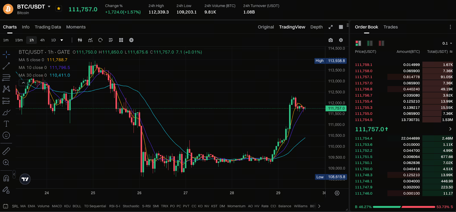Screen dimensions: 456x212
Task: Toggle lock all drawings pencil-lock icon
Action: 6,190
